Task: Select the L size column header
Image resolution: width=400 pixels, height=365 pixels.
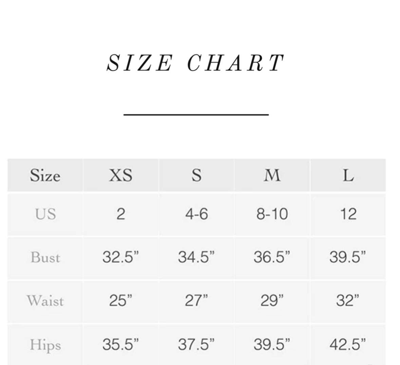Action: click(348, 176)
